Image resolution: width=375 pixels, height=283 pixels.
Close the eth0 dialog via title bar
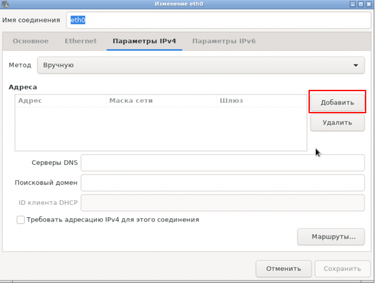(368, 4)
